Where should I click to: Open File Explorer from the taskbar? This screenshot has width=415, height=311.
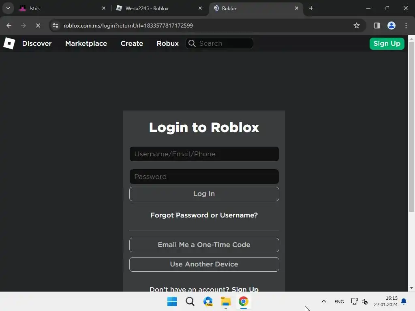click(225, 301)
